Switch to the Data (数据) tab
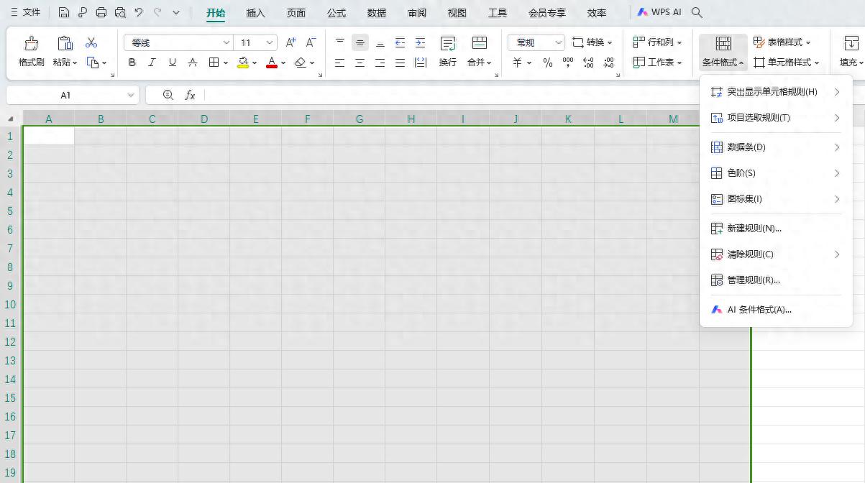This screenshot has width=865, height=483. coord(376,13)
